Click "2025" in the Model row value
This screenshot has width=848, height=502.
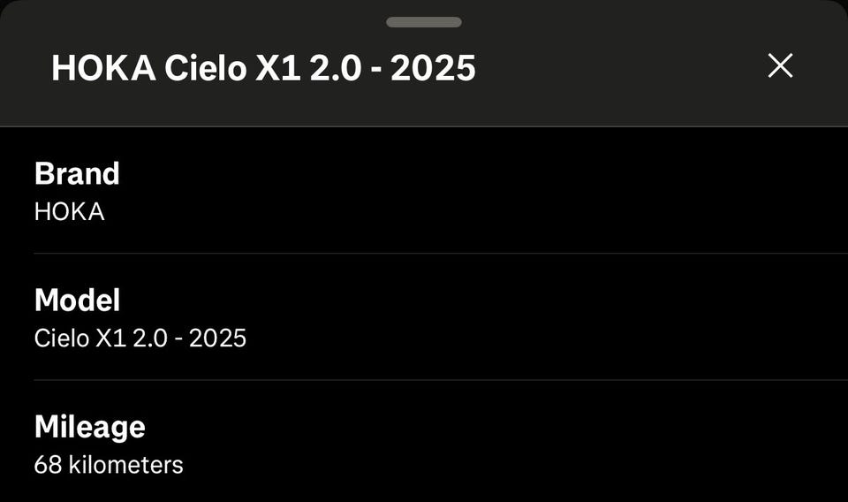(x=216, y=338)
